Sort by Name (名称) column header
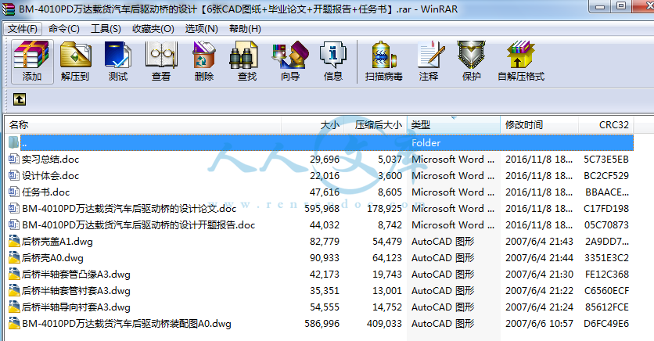 point(143,124)
